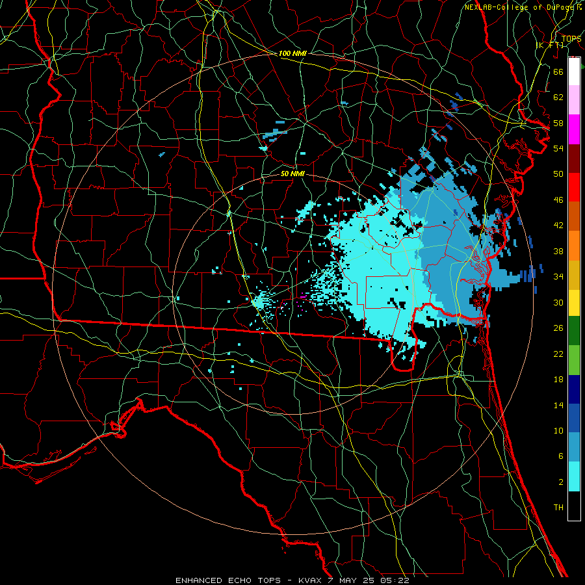Viewport: 585px width, 585px height.
Task: Click the "NEXLAB-College of DuPage" header text
Action: [x=520, y=7]
